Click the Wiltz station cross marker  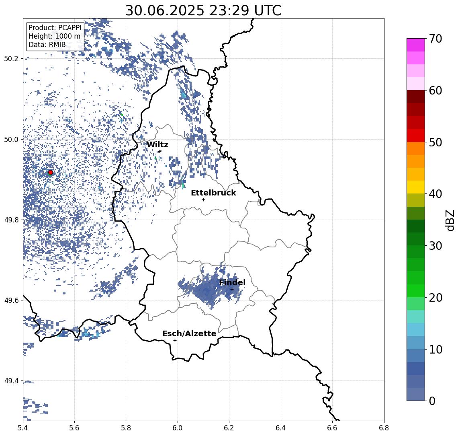(159, 151)
